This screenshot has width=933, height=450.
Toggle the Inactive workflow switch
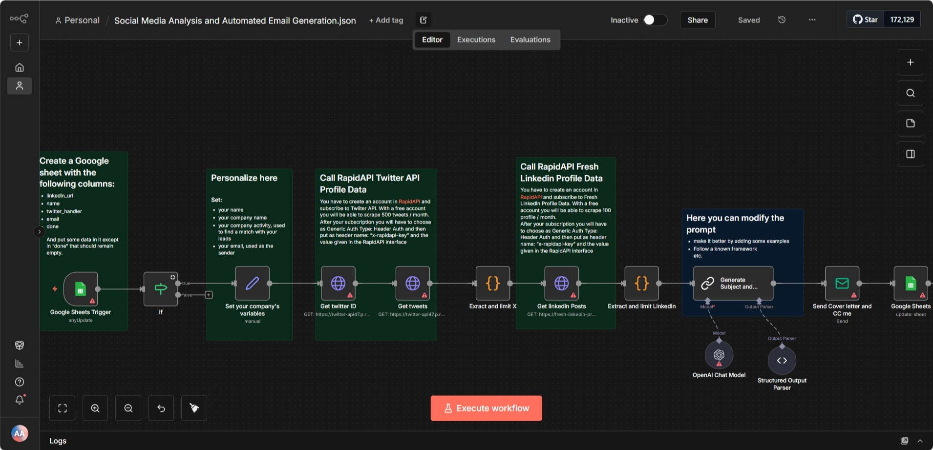pyautogui.click(x=655, y=20)
